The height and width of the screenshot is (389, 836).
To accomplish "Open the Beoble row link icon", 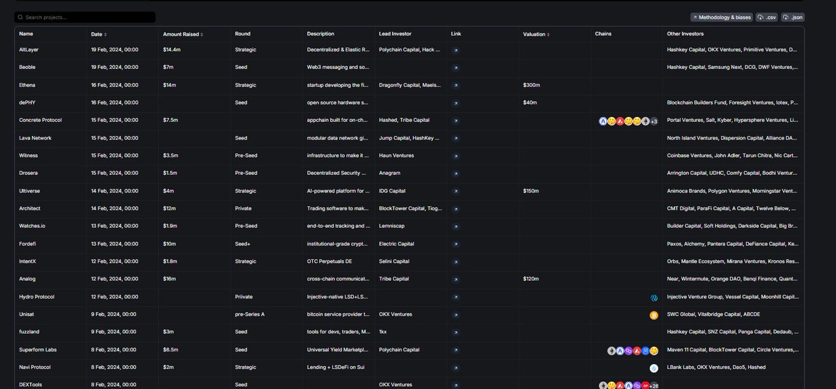I will point(456,68).
